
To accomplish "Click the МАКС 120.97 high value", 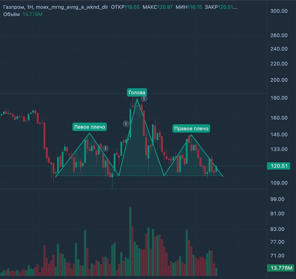I will pos(158,7).
